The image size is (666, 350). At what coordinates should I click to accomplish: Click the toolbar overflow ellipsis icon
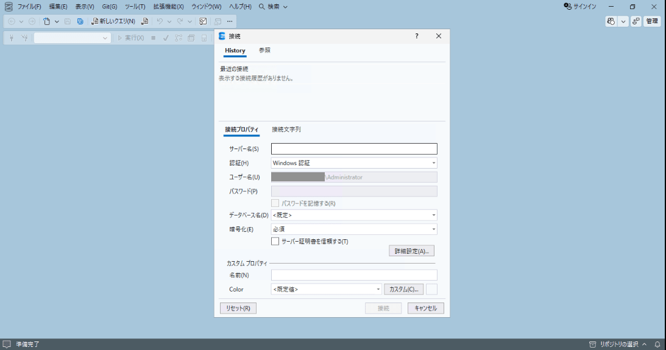[x=230, y=21]
